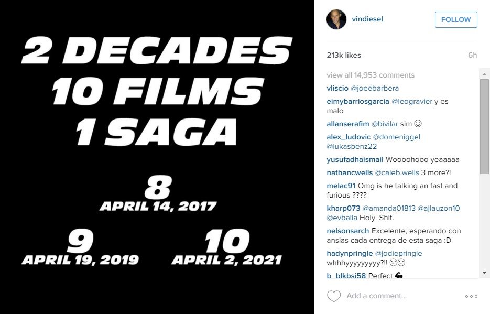The image size is (490, 314).
Task: Click the @joeebarbera mention
Action: click(x=375, y=88)
